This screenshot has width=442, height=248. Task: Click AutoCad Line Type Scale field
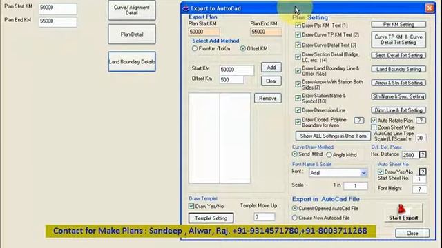point(421,138)
